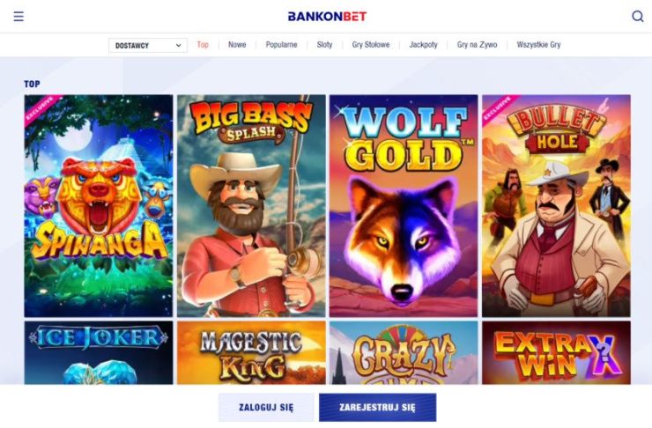Viewport: 652px width, 428px height.
Task: Launch the Big Bass Splash game
Action: 251,206
